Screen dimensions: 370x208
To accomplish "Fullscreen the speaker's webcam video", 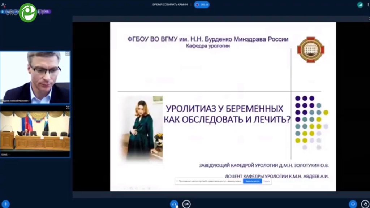I will point(68,54).
